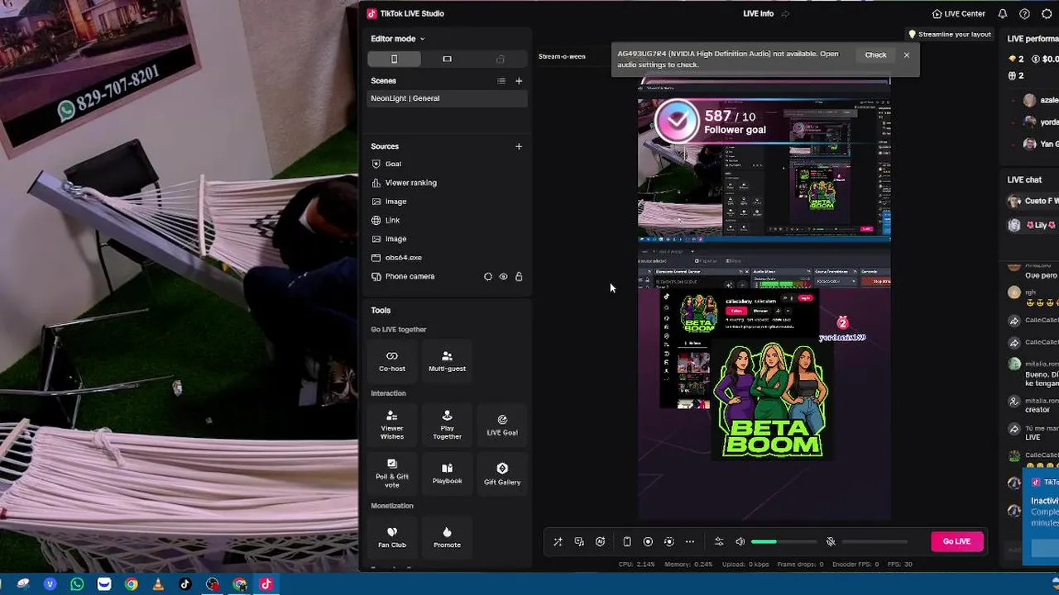Mute the speaker volume icon
Image resolution: width=1059 pixels, height=595 pixels.
[x=740, y=542]
